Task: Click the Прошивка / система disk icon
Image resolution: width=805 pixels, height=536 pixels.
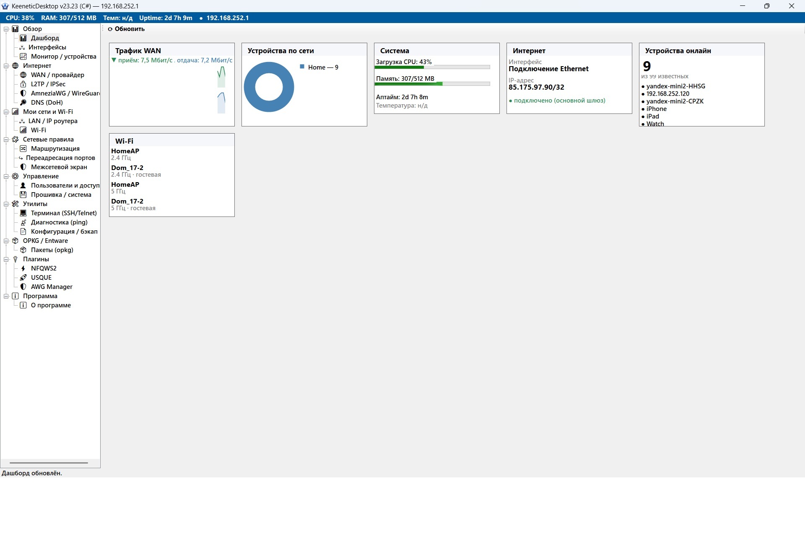Action: pos(23,195)
